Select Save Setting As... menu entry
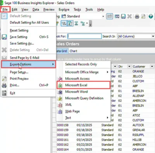This screenshot has height=153, width=155. [x=29, y=44]
